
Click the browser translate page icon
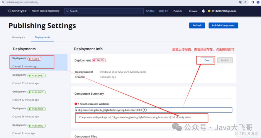(240, 2)
